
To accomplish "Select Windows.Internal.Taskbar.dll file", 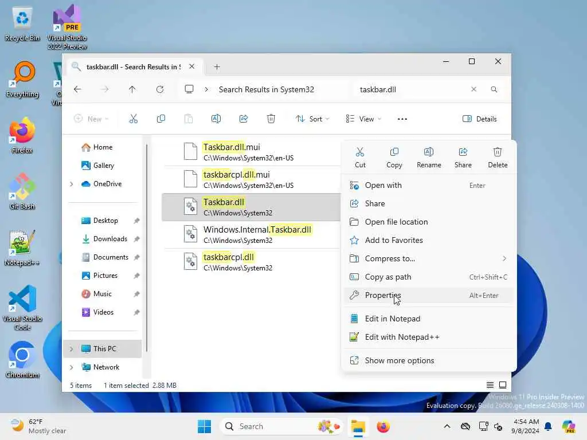I will tap(251, 234).
